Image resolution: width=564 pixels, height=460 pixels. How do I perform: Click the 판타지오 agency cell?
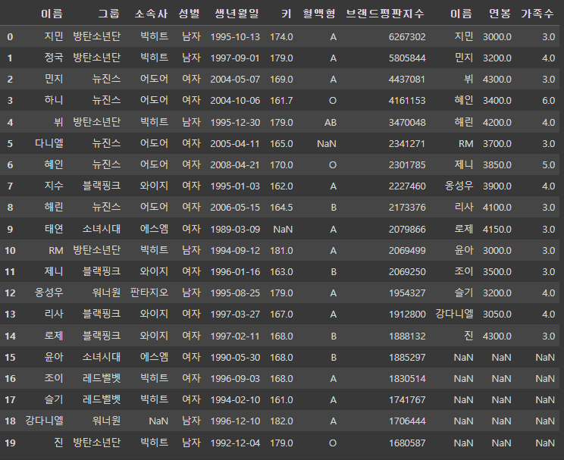coord(149,292)
